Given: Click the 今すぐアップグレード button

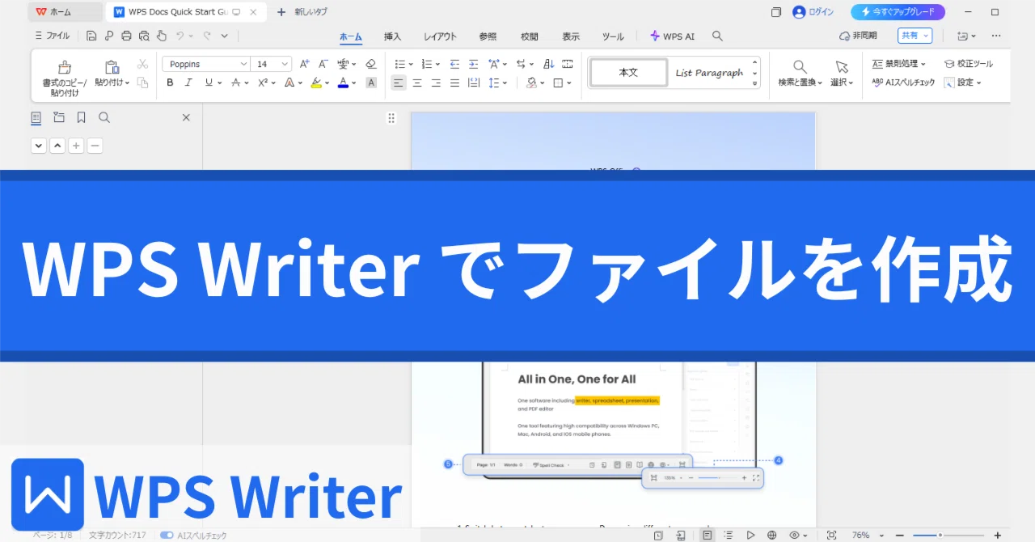Looking at the screenshot, I should tap(898, 12).
